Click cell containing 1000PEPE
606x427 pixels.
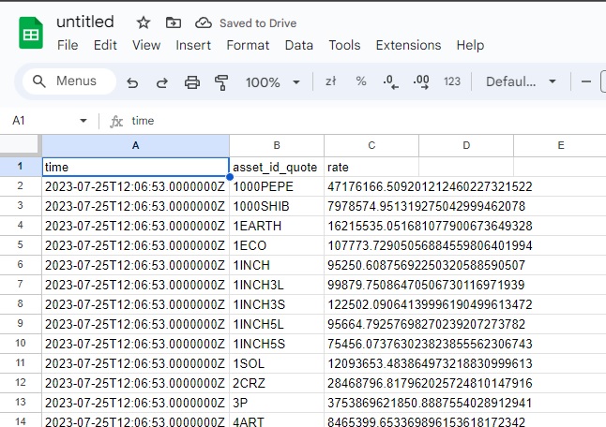tap(277, 186)
